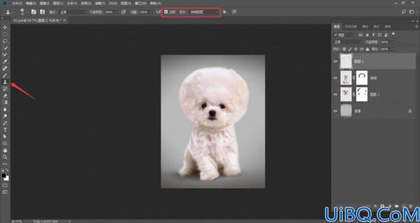
Task: Select the Gradient tool
Action: 5,103
